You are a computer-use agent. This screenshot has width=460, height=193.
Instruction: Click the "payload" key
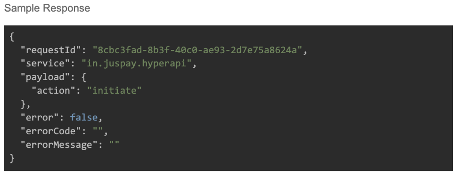point(42,77)
